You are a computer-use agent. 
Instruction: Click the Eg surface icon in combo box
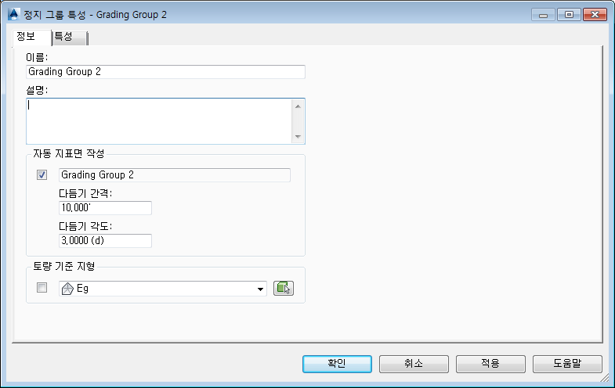[x=67, y=289]
